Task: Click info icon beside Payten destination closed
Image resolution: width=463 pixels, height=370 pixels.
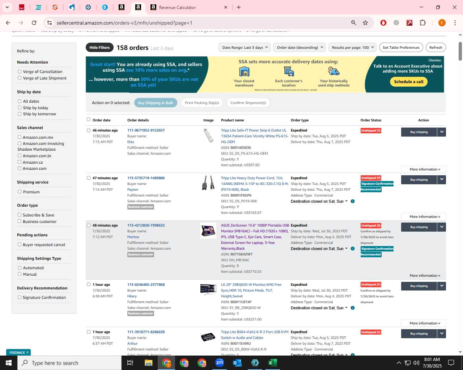Action: coord(353,201)
